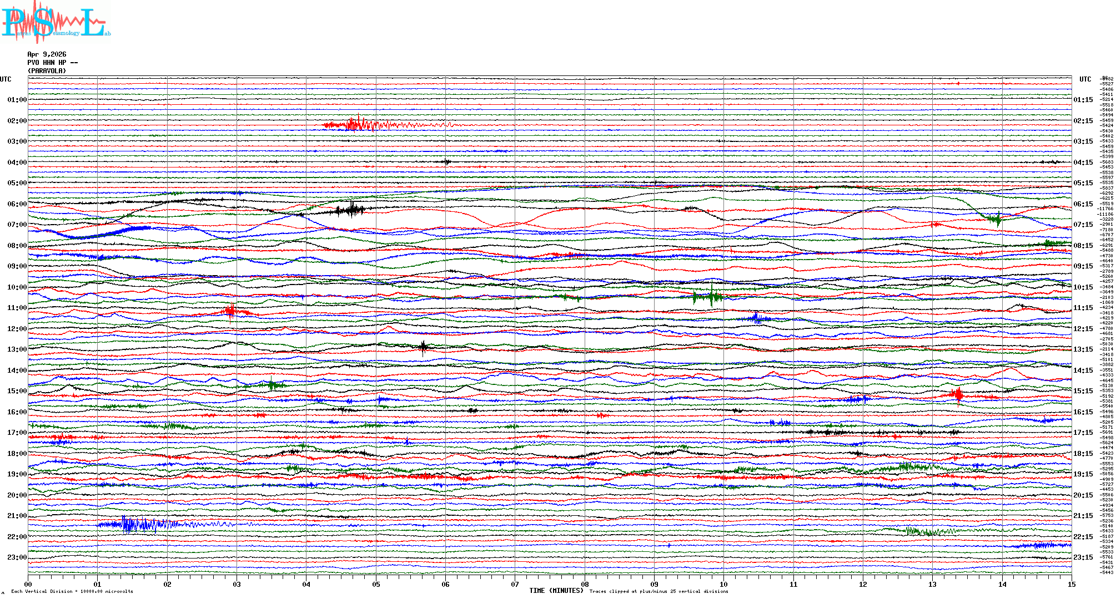Image resolution: width=1116 pixels, height=599 pixels.
Task: Click the minute 15 tick label at bottom
Action: point(1071,584)
